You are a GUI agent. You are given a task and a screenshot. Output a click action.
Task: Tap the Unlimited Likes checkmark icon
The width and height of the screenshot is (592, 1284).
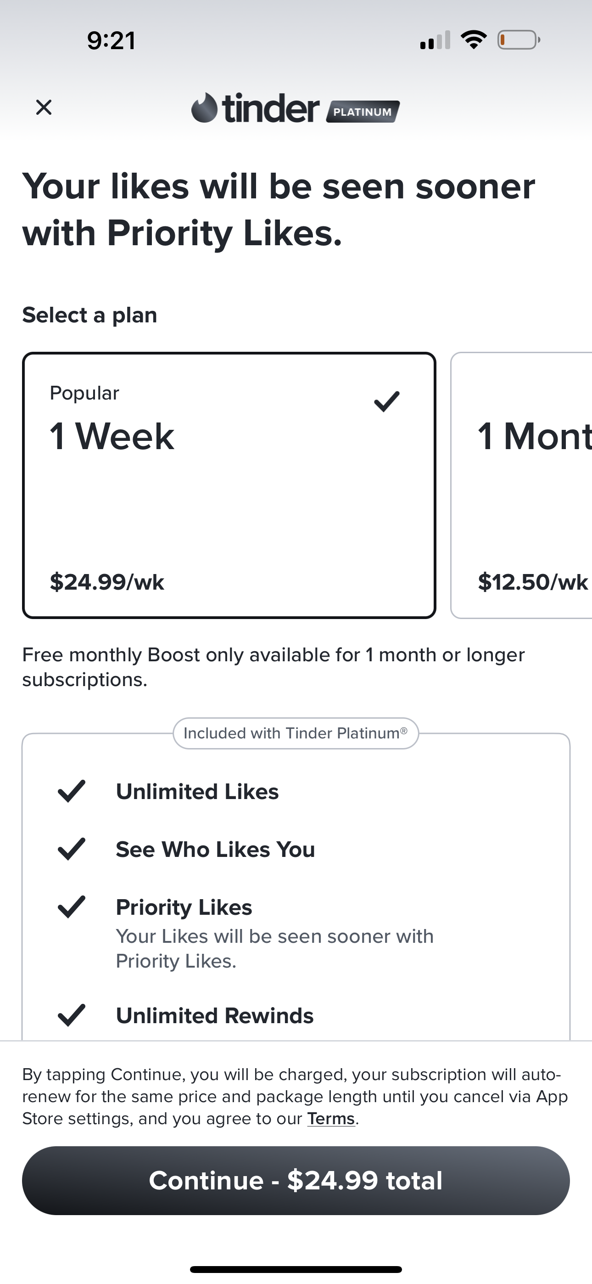point(71,791)
